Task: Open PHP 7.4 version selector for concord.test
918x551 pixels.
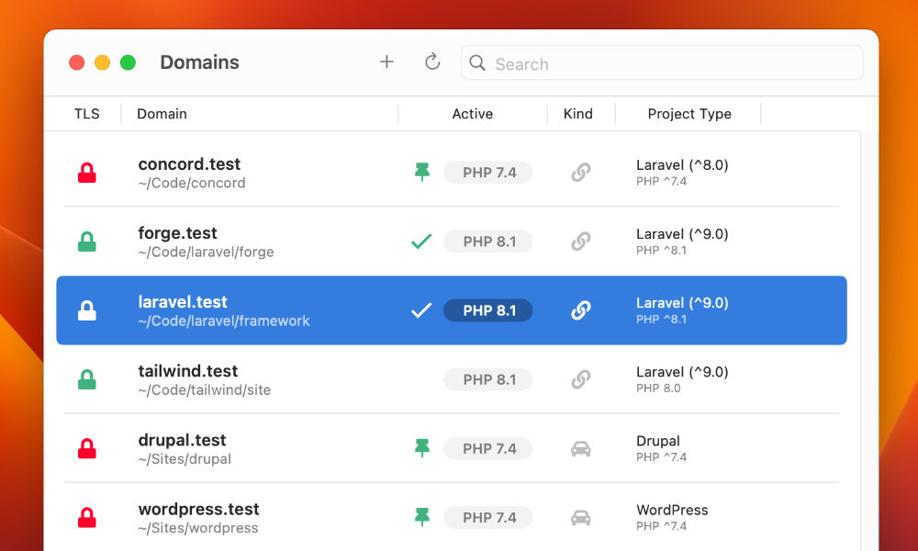Action: tap(488, 173)
